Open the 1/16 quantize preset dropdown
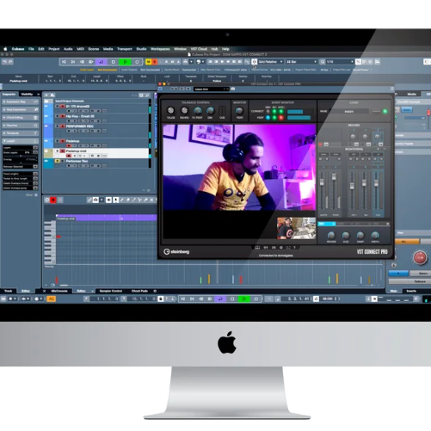 (340, 62)
